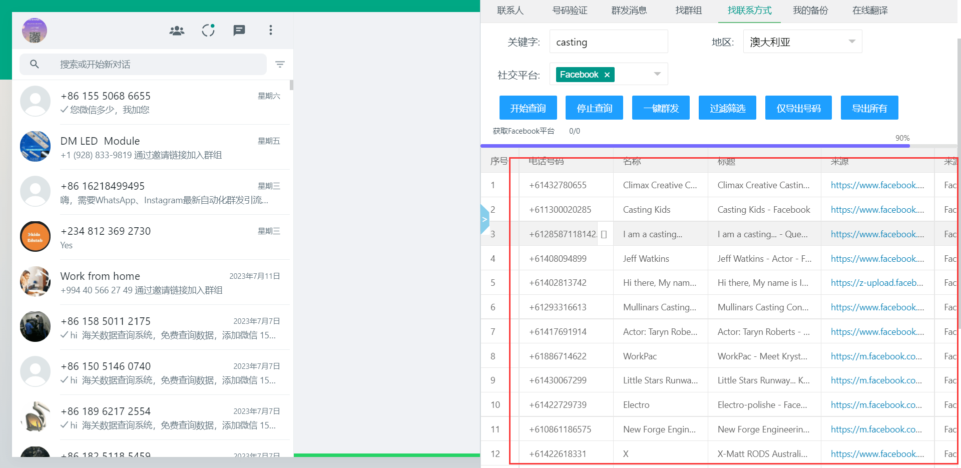This screenshot has height=468, width=961.
Task: Click the purple query progress bar
Action: coord(695,146)
